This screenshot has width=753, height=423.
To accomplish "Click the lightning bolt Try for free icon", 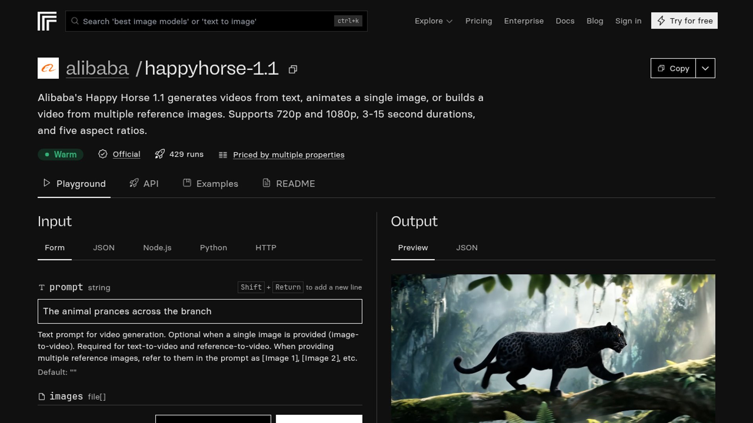I will 661,21.
